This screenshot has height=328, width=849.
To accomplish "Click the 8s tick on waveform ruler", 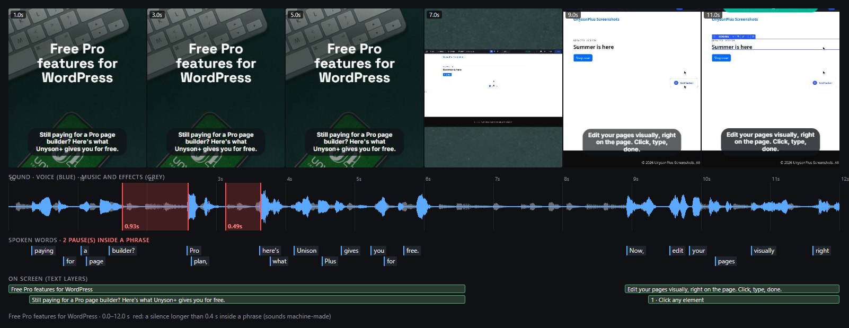I will click(567, 179).
